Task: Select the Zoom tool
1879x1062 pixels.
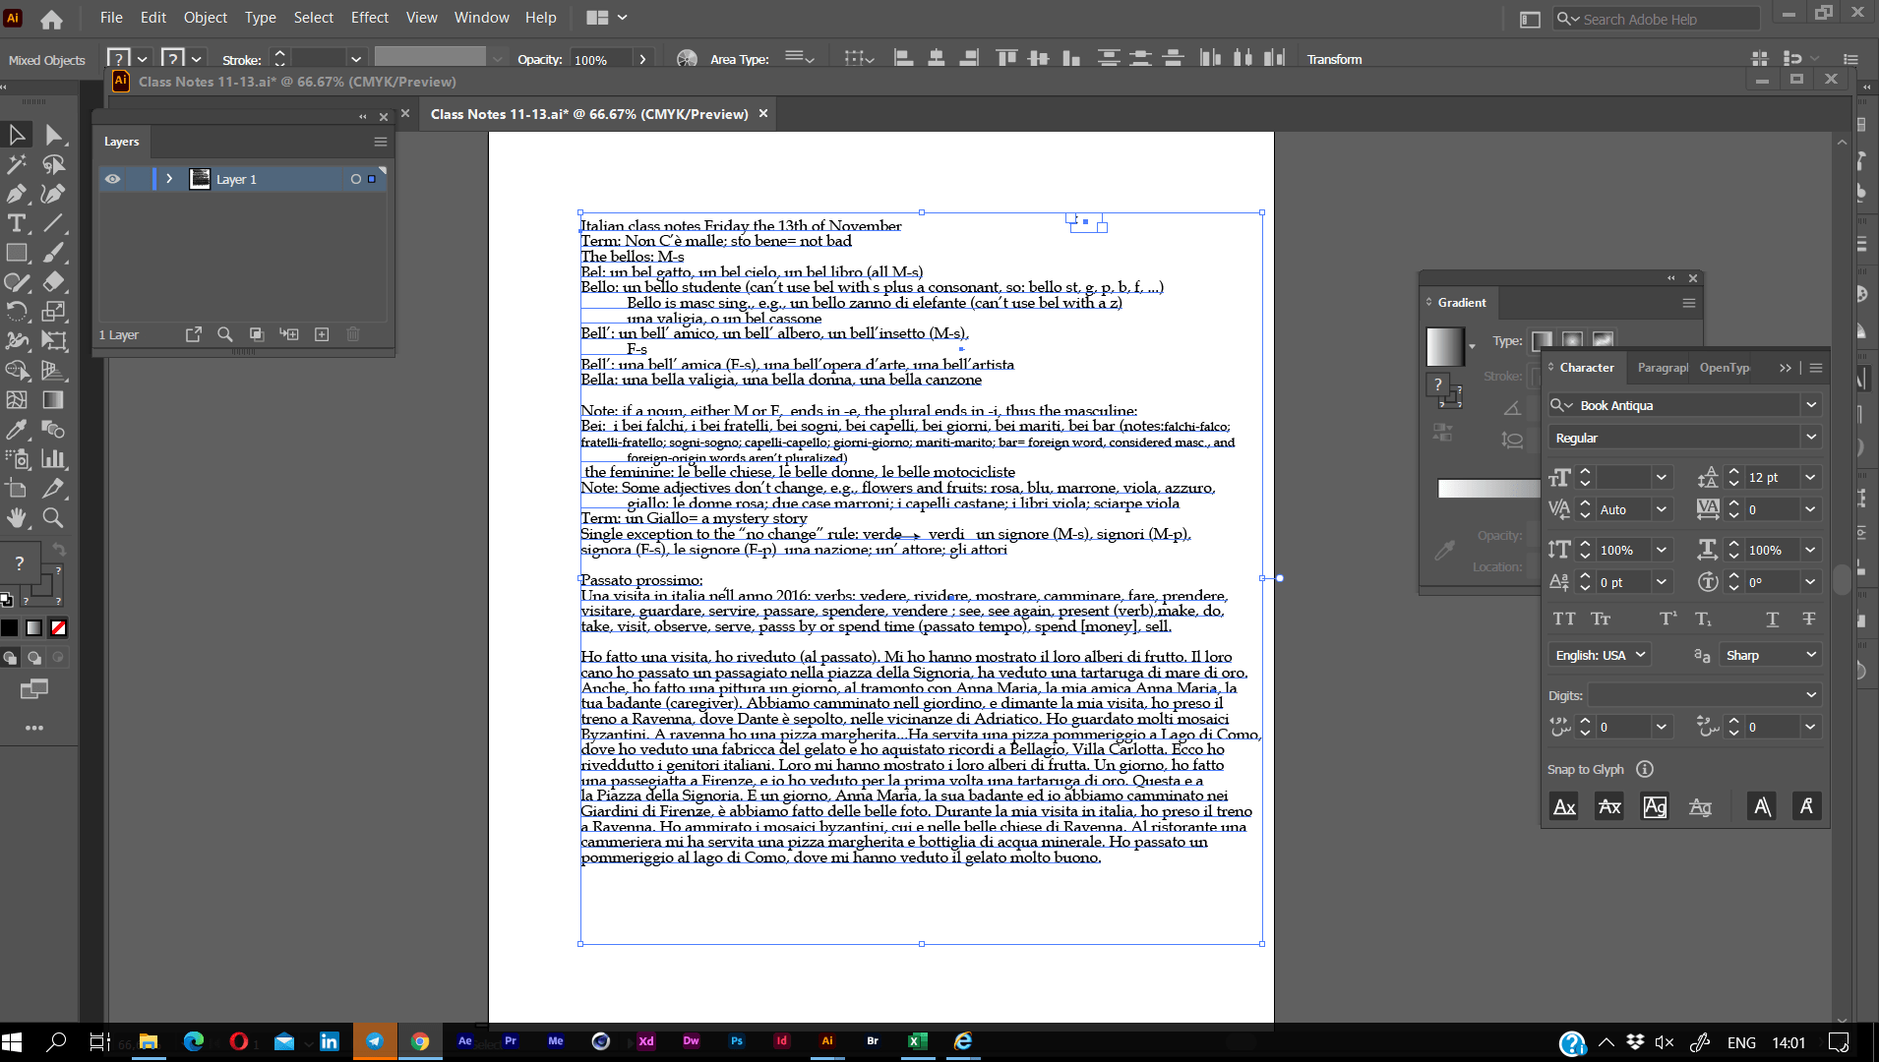Action: click(x=54, y=516)
